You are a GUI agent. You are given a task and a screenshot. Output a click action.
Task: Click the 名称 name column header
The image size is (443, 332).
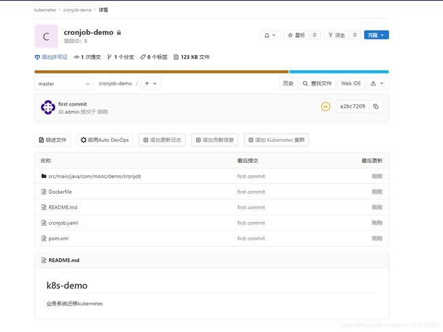pos(46,161)
